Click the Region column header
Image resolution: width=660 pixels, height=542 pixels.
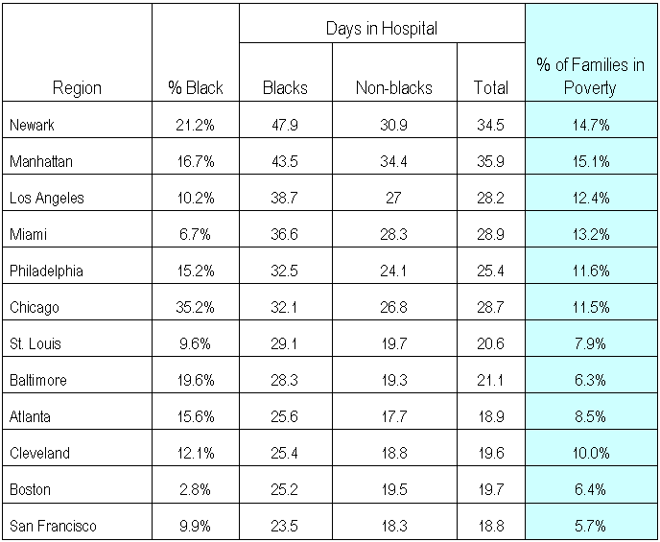point(77,87)
